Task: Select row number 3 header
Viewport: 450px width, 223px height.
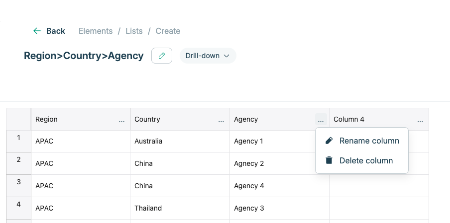Action: pos(18,186)
